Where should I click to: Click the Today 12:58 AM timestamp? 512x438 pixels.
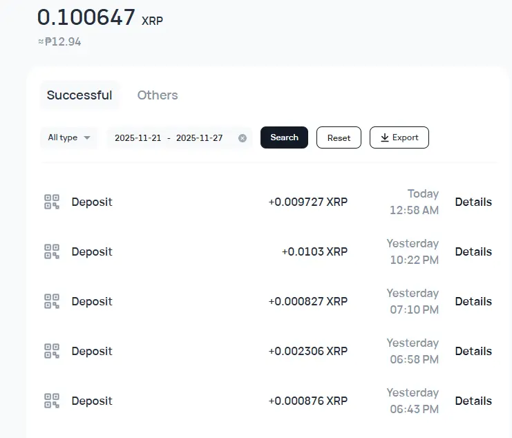[414, 202]
